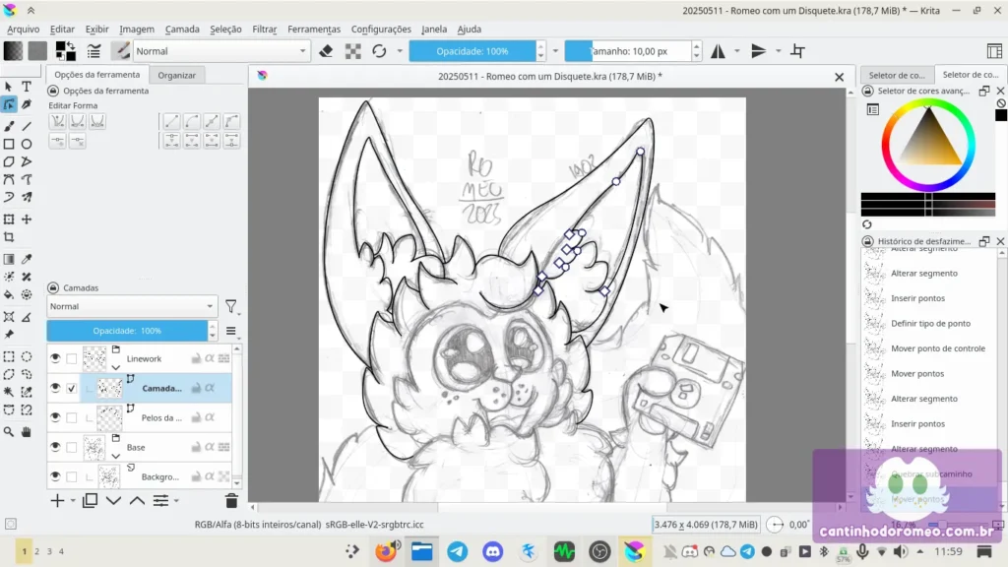Enable vertical mirror mode
This screenshot has width=1008, height=567.
point(759,51)
